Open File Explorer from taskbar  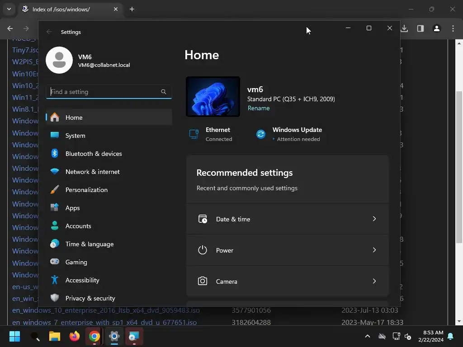(55, 336)
